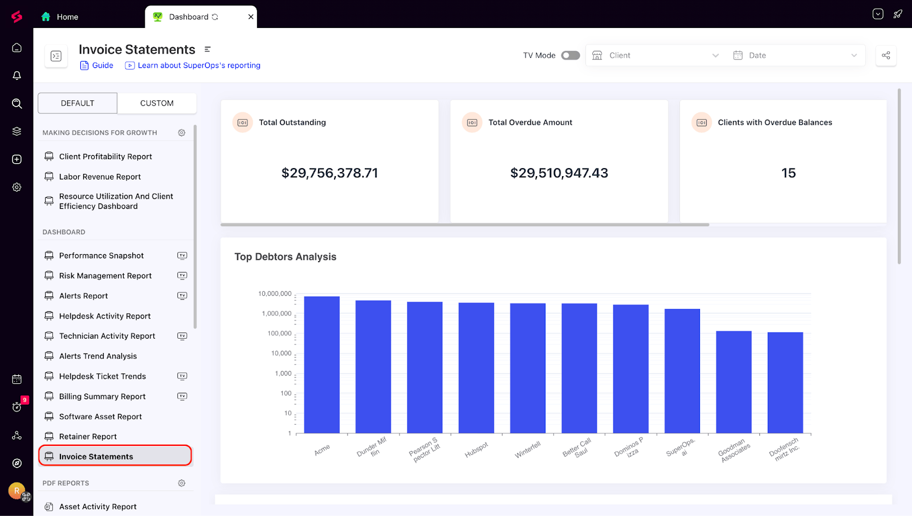Open the search magnifier icon

pos(17,103)
